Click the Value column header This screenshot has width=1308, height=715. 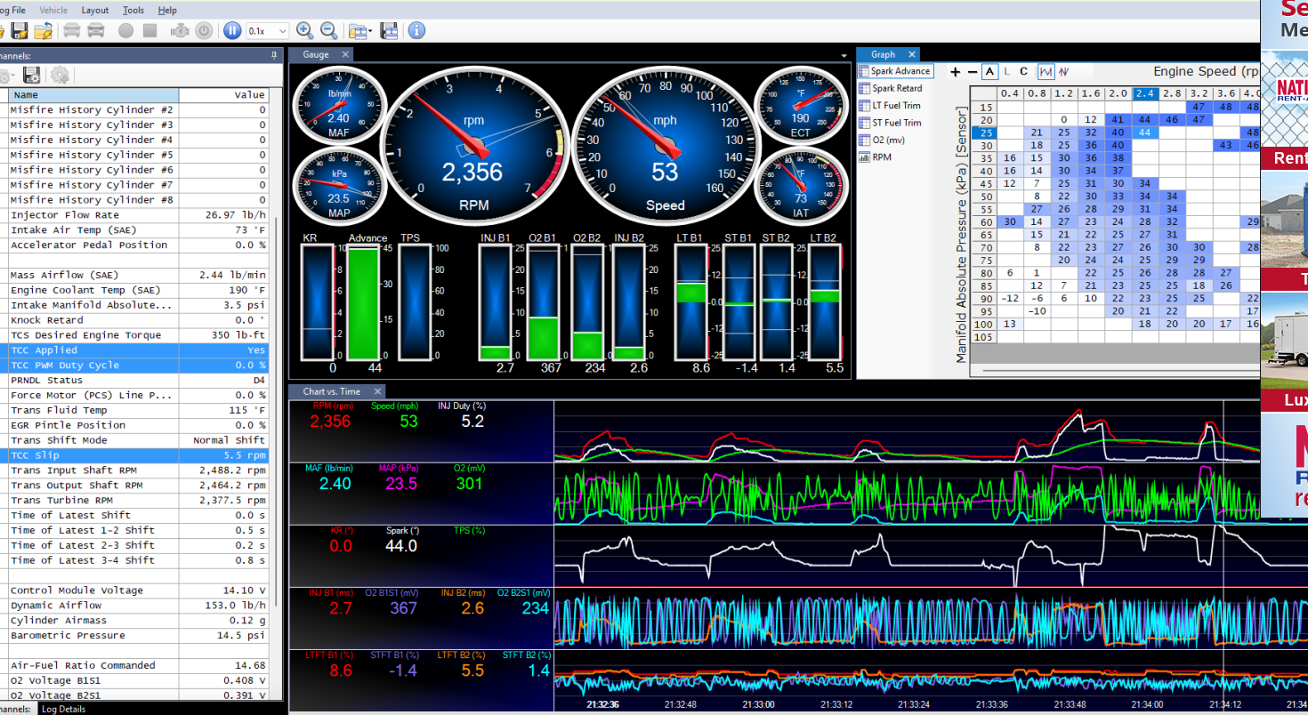[x=223, y=95]
